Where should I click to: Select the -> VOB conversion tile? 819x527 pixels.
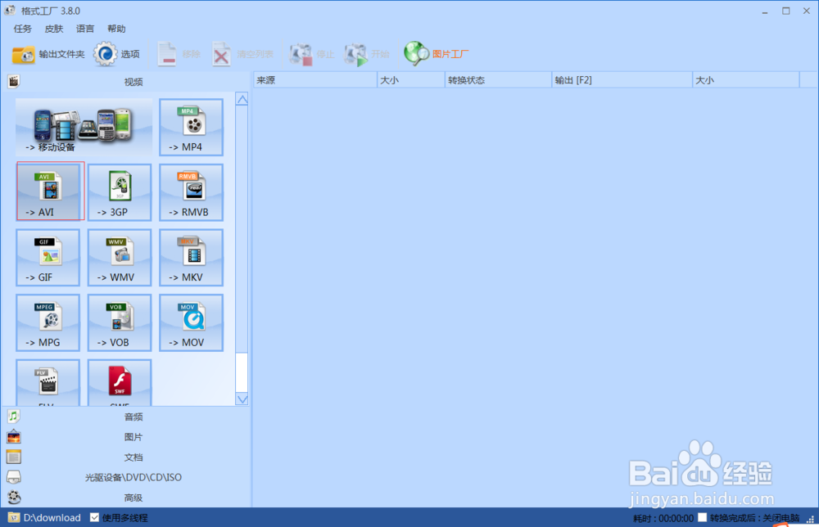point(120,322)
